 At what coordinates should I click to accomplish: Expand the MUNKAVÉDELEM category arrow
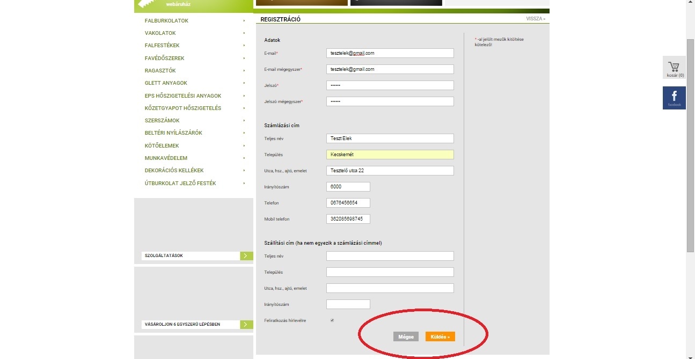tap(244, 158)
